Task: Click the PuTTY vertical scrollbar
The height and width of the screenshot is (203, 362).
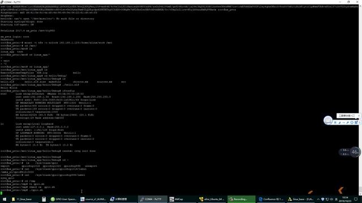Action: click(x=360, y=99)
